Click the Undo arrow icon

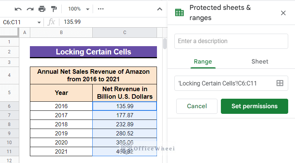tap(18, 9)
